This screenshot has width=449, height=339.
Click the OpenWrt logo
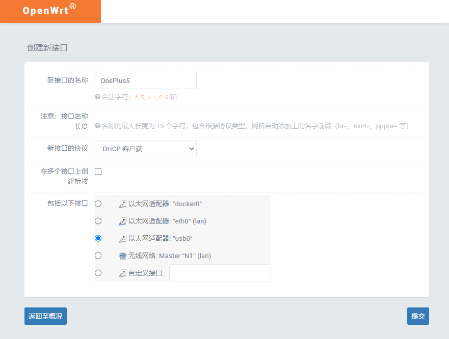point(49,10)
